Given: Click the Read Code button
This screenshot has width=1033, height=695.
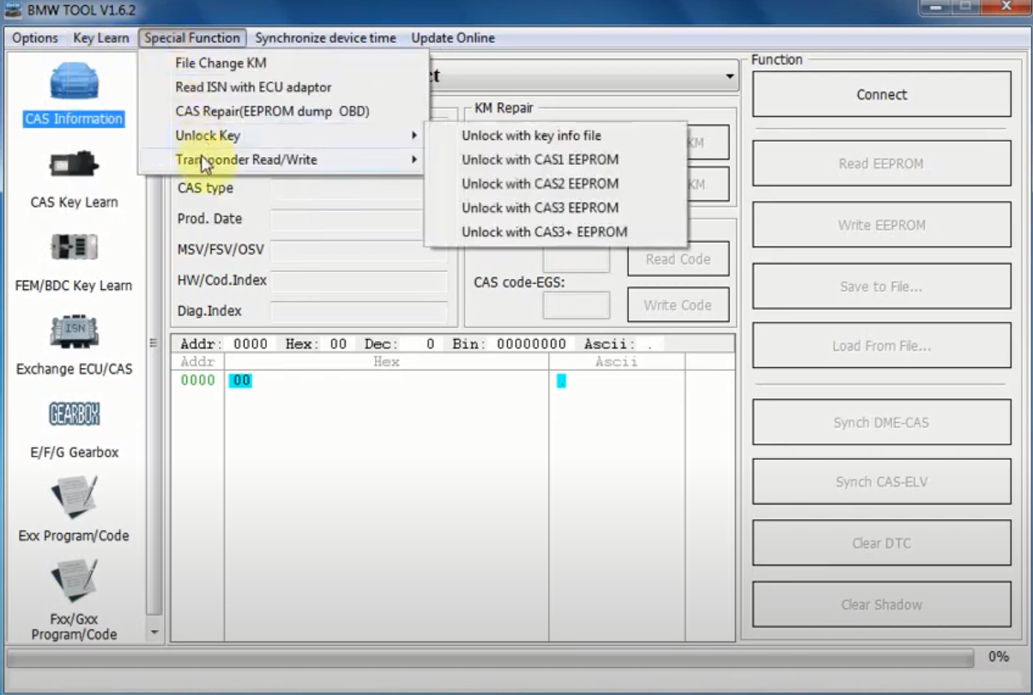Looking at the screenshot, I should point(678,259).
